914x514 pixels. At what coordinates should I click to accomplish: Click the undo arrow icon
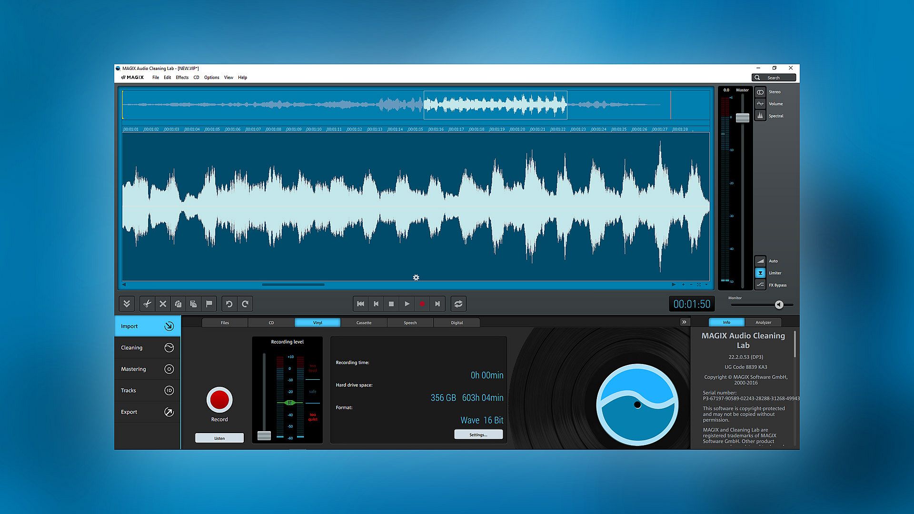[x=229, y=304]
